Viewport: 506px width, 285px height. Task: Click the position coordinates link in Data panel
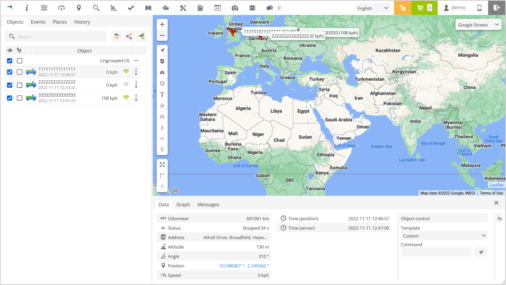click(x=244, y=266)
